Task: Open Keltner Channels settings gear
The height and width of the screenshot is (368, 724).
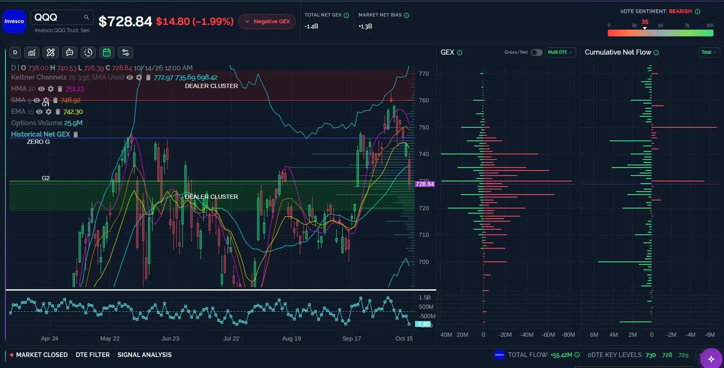Action: click(x=139, y=77)
